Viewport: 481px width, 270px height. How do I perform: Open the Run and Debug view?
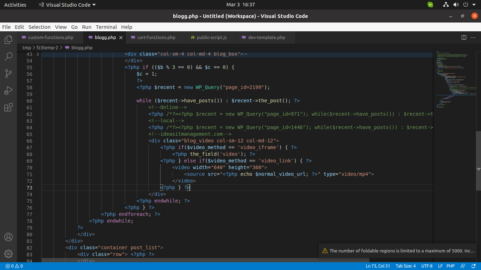point(8,90)
